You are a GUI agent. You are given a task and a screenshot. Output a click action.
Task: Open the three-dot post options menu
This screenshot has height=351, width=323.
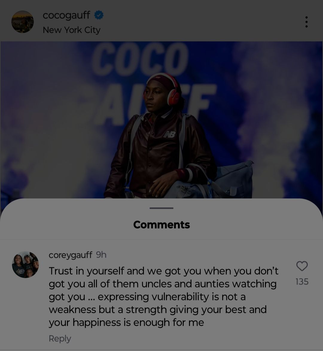pyautogui.click(x=306, y=22)
